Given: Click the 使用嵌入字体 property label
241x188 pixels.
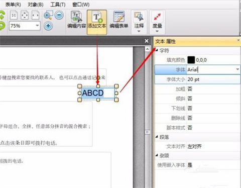Looking at the screenshot, I should click(x=171, y=165).
